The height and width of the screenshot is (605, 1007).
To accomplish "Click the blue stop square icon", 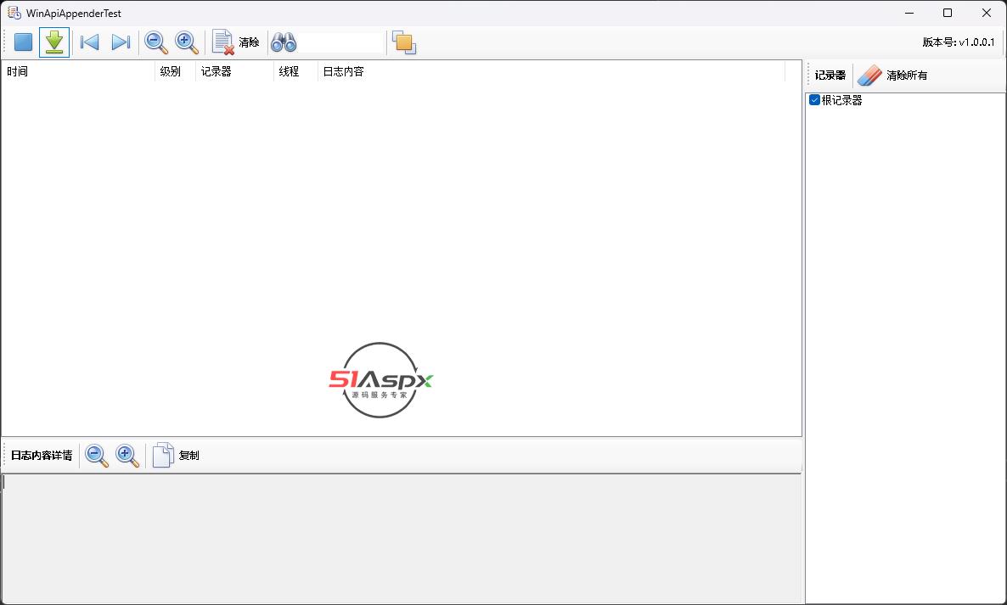I will tap(24, 42).
